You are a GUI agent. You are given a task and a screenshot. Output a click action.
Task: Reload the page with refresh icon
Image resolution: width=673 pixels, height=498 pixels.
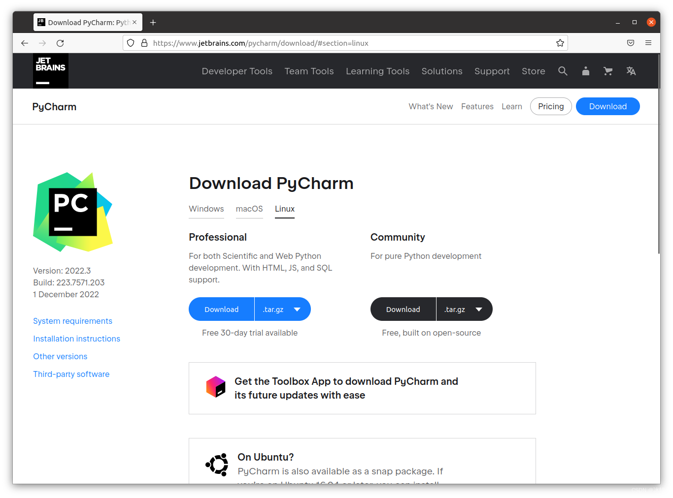point(60,43)
